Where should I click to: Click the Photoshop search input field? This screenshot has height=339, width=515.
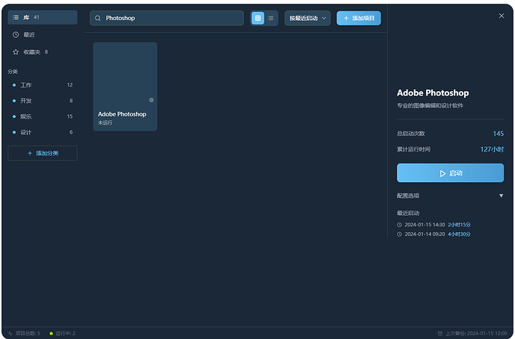click(x=167, y=18)
